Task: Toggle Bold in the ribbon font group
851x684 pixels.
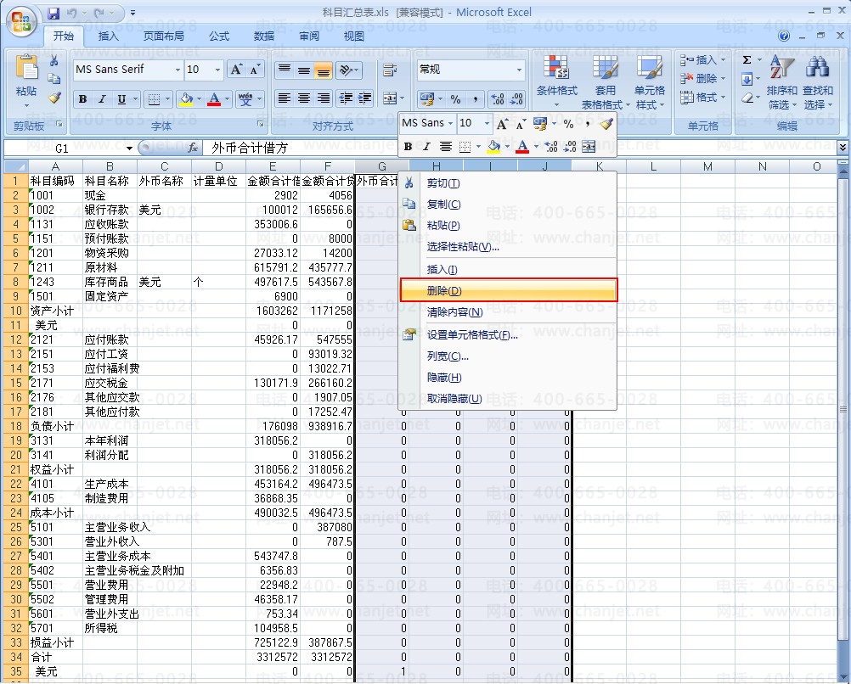Action: 82,99
